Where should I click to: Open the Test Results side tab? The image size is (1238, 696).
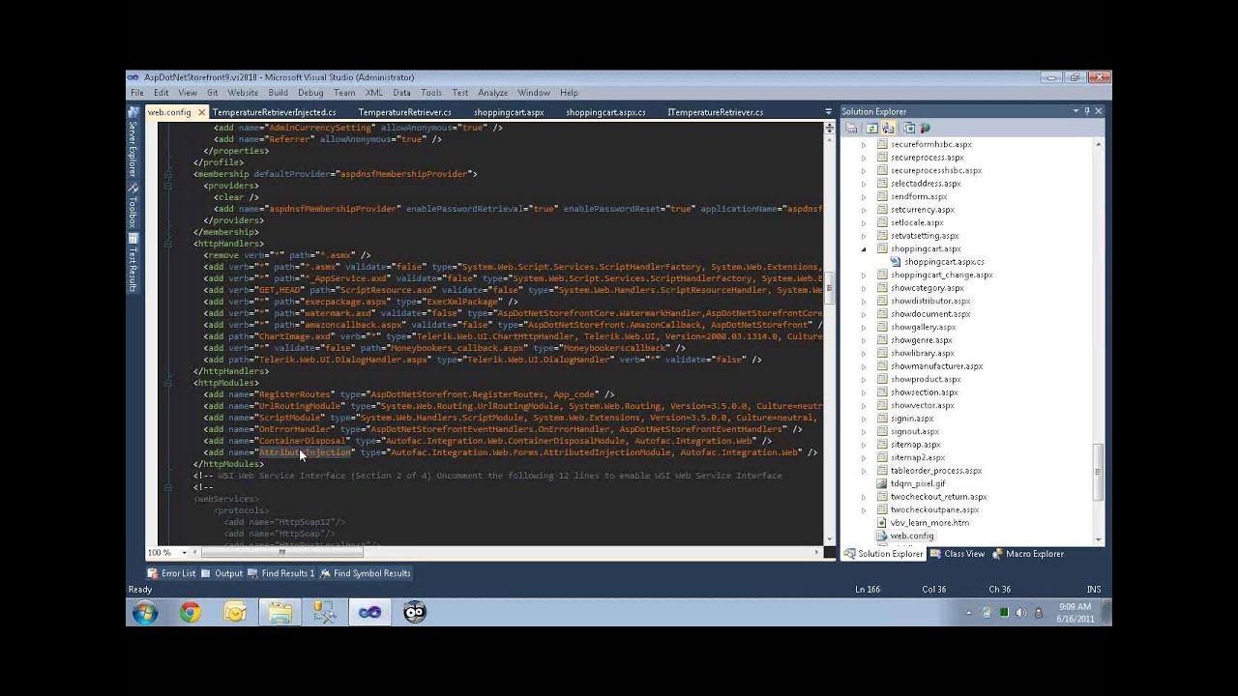pos(133,263)
